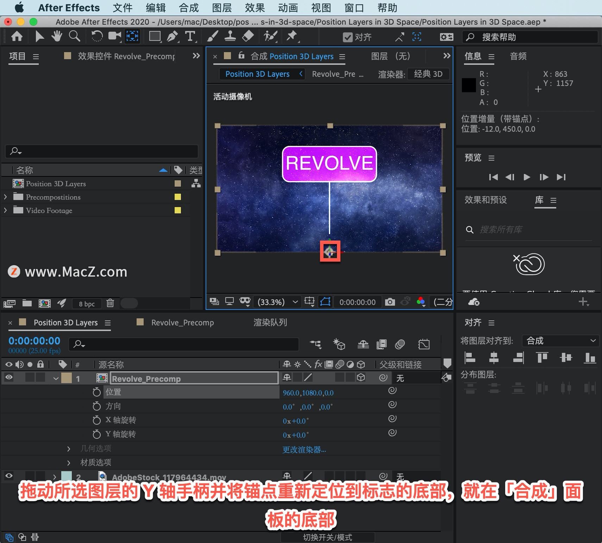Click the tan label swatch of layer 1
602x543 pixels.
(x=67, y=378)
